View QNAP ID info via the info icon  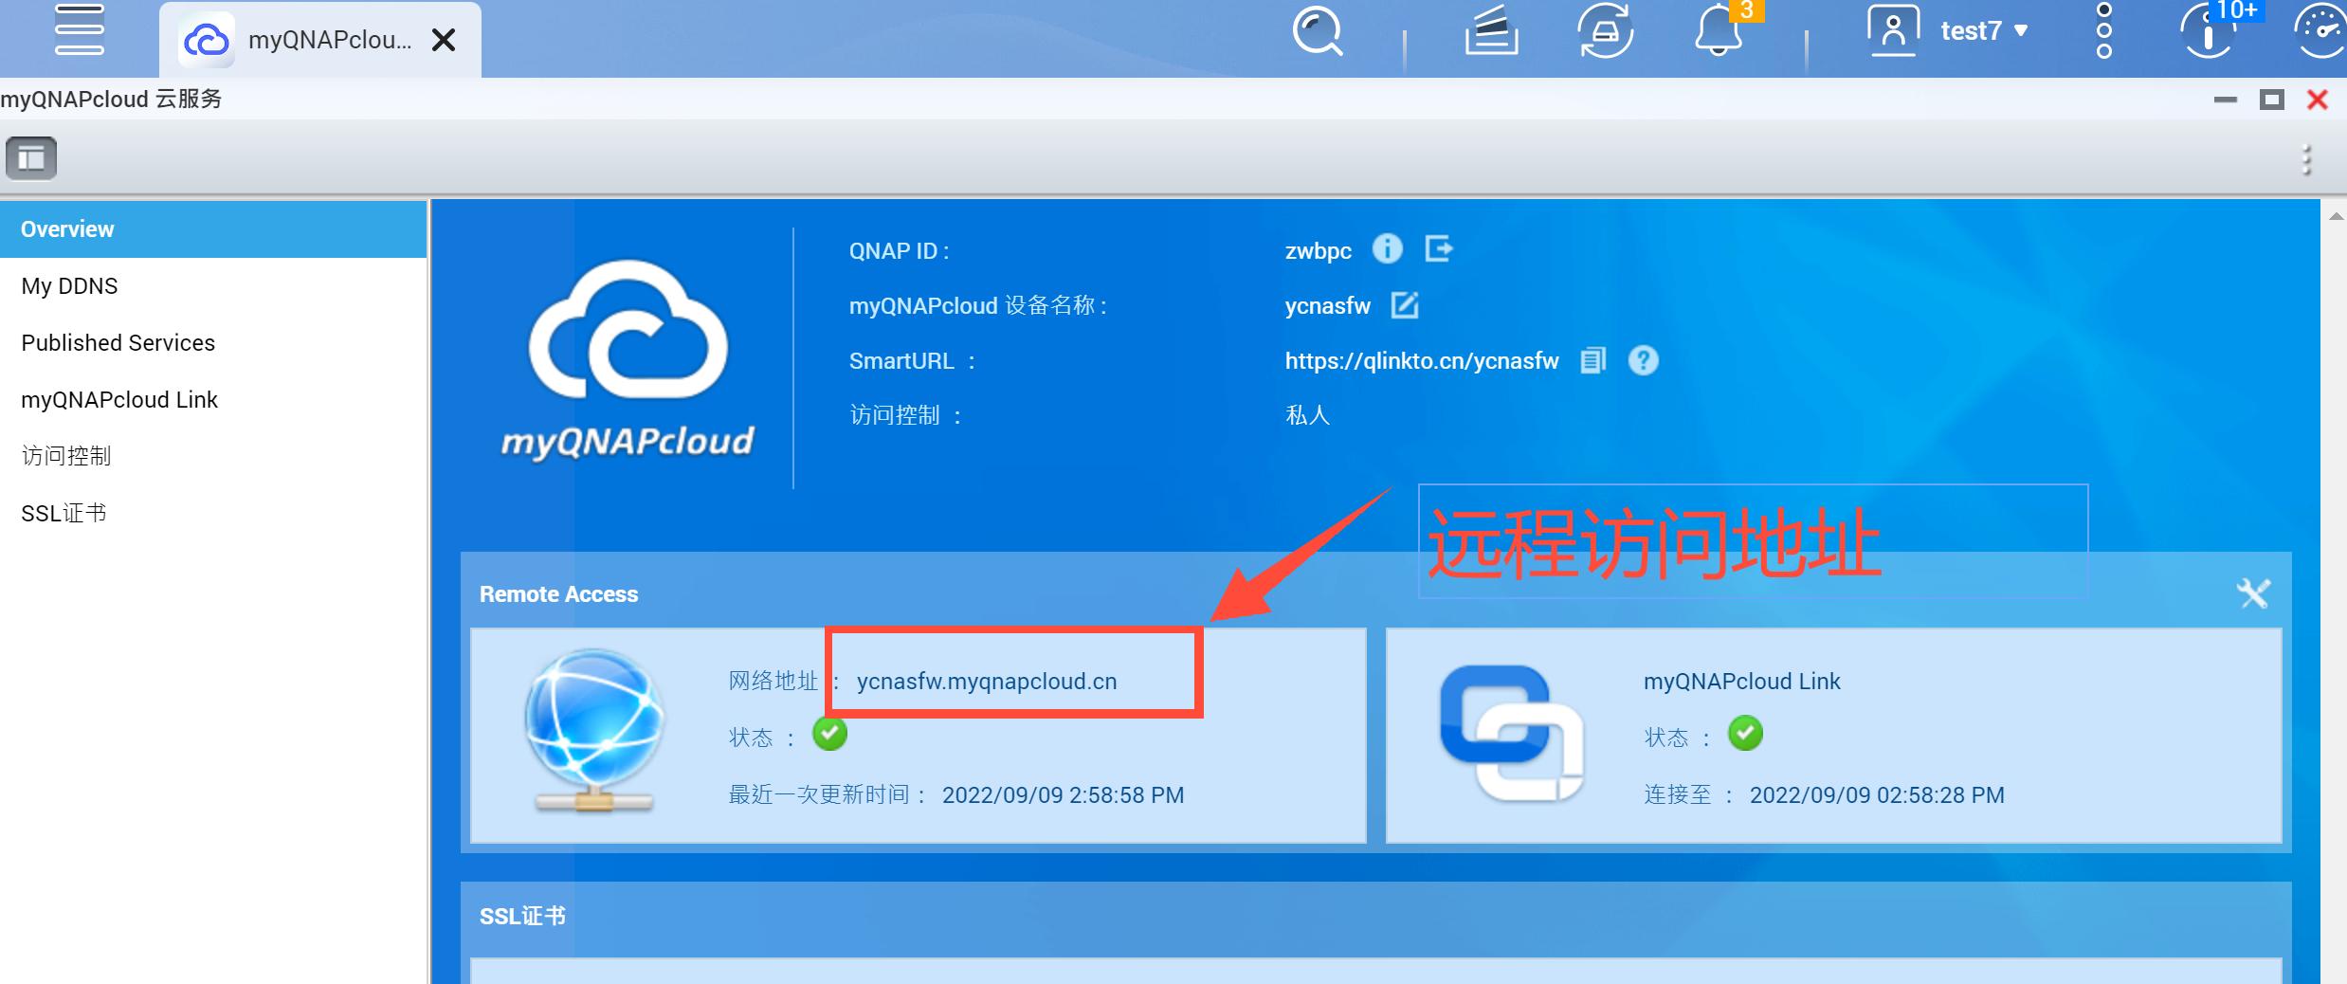coord(1387,249)
